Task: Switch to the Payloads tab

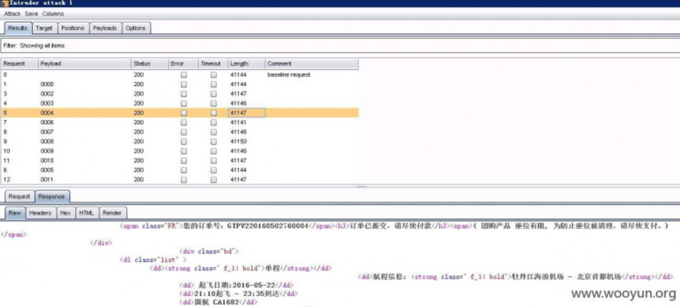Action: pyautogui.click(x=105, y=28)
